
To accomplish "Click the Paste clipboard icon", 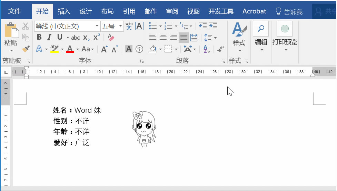I will pos(11,30).
